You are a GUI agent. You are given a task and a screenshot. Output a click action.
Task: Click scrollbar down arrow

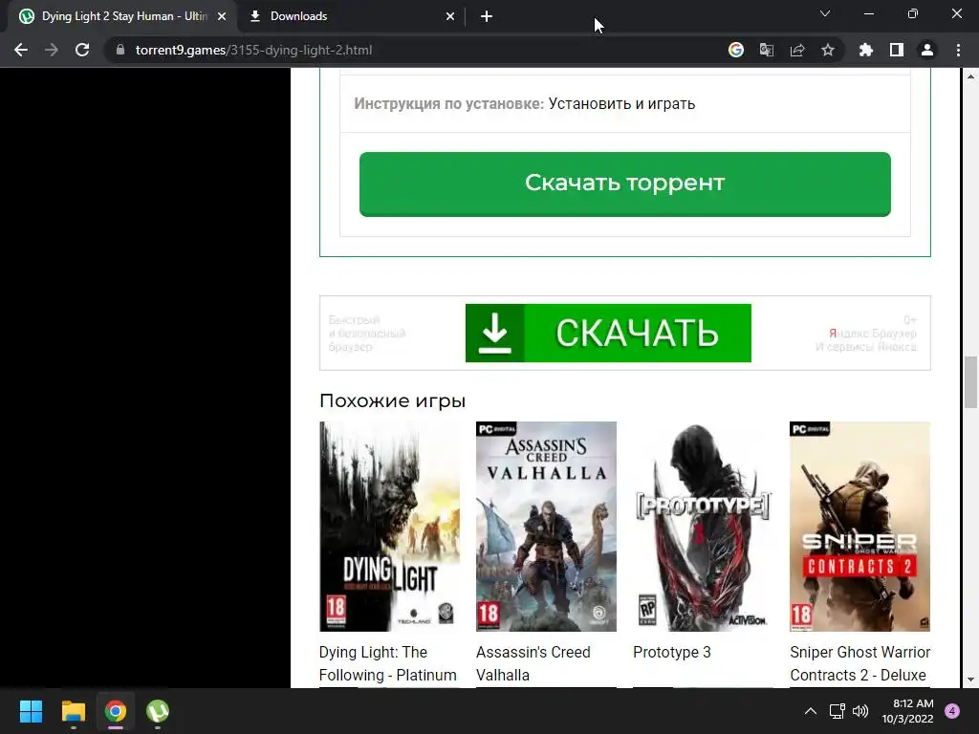[970, 680]
